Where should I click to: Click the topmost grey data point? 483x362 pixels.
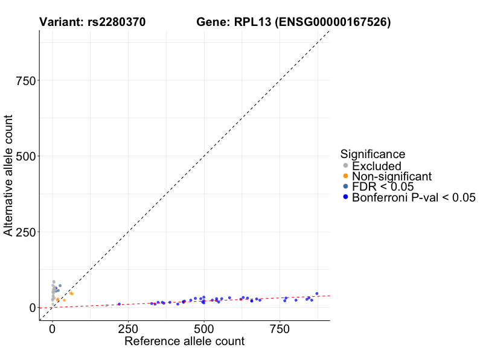coord(53,282)
